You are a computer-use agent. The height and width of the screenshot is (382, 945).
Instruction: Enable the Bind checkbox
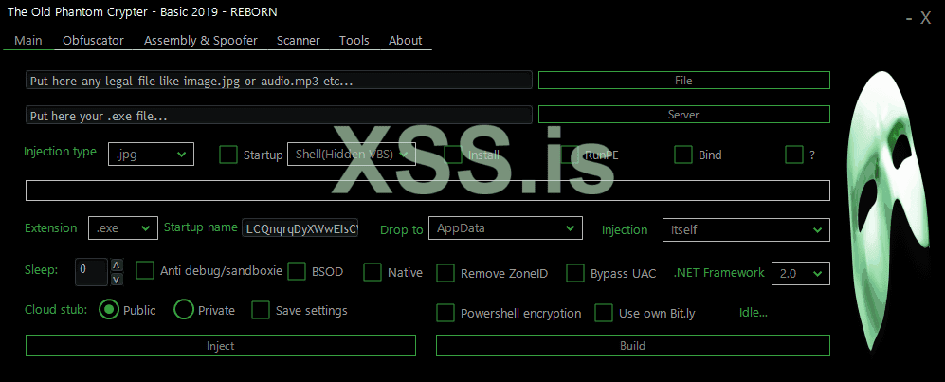coord(682,155)
